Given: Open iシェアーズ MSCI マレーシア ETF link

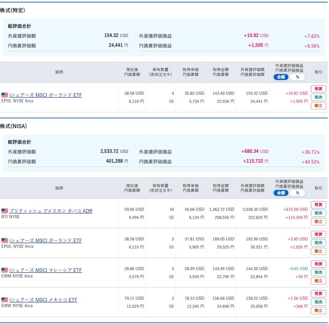Looking at the screenshot, I should (46, 270).
